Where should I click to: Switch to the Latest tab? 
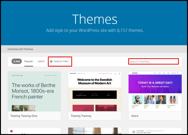(41, 61)
